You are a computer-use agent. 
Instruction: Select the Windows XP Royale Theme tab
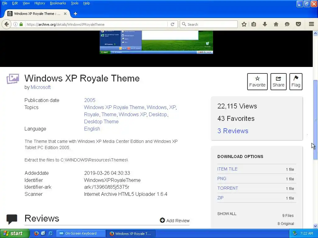point(37,14)
